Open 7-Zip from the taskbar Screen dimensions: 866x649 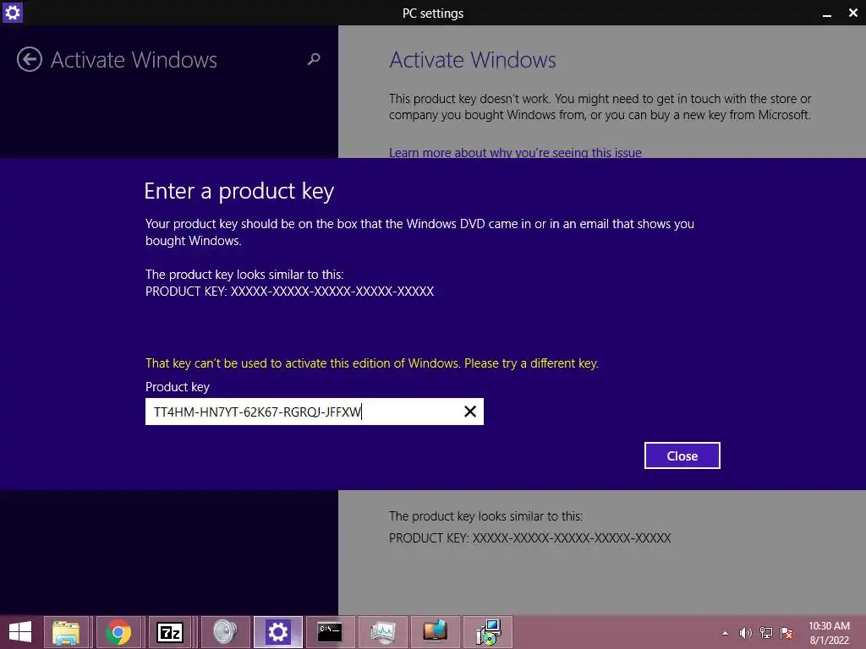(169, 632)
